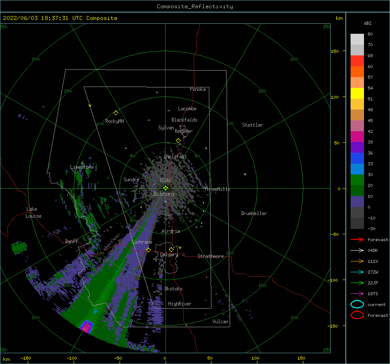Click the ThreeHills label
Screen dimensions: 390x364
[x=218, y=189]
